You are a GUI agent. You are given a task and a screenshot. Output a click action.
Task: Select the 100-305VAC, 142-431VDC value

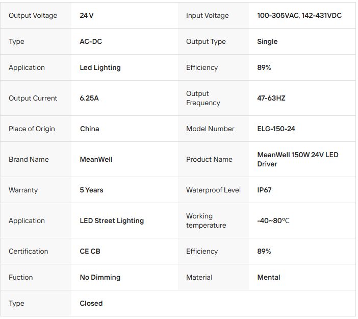point(299,15)
